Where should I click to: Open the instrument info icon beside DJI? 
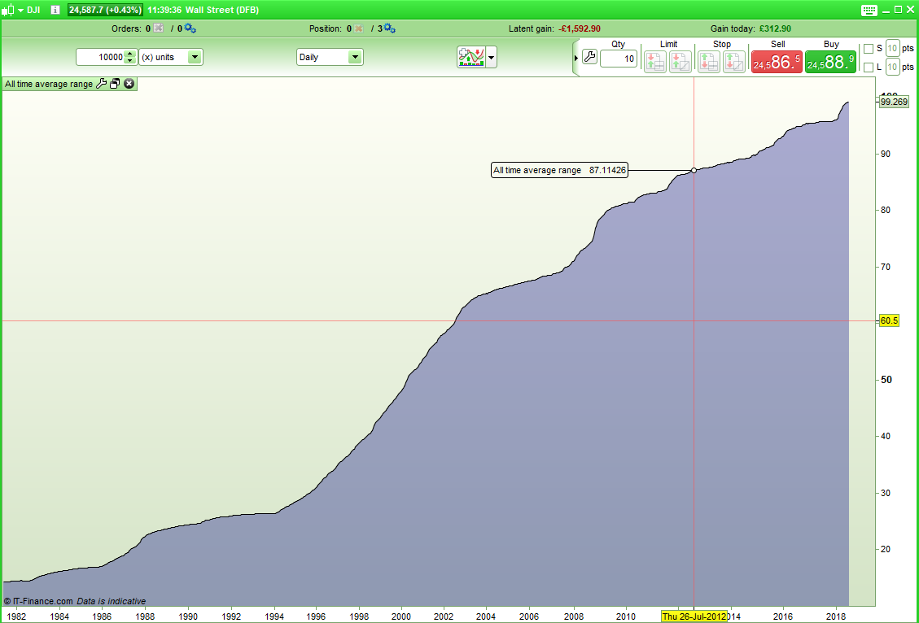coord(55,10)
